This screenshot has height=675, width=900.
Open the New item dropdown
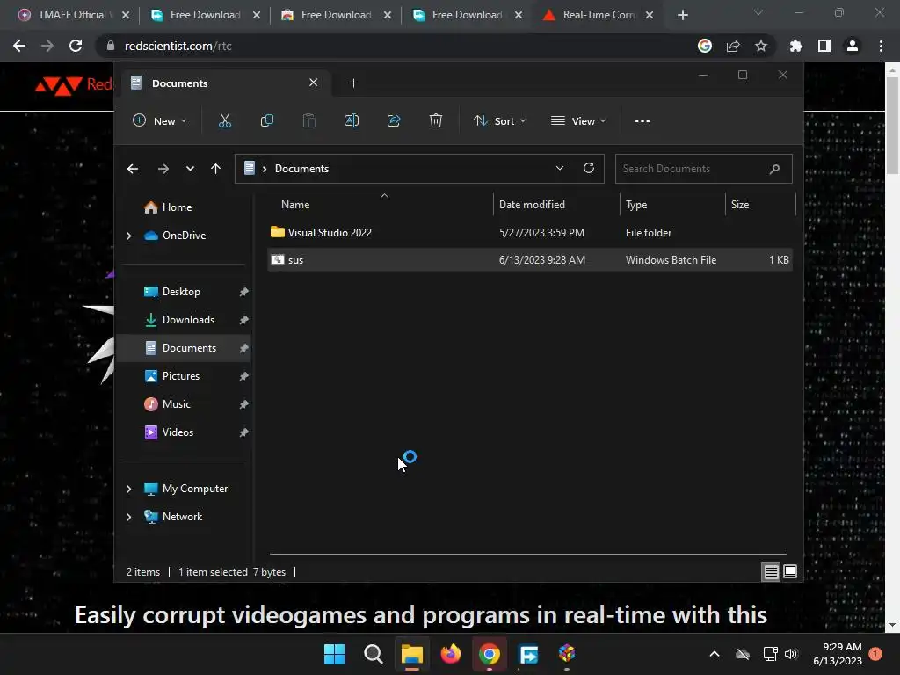tap(160, 120)
